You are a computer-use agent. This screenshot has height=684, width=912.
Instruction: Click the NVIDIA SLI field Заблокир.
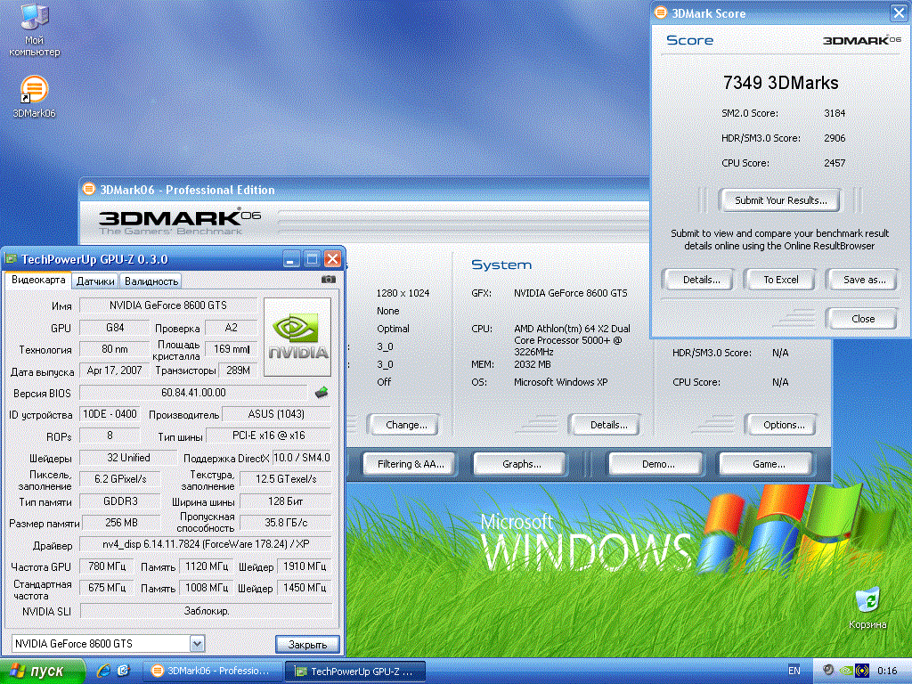coord(206,611)
